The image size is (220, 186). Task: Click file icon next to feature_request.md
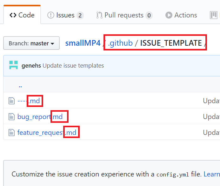point(11,133)
